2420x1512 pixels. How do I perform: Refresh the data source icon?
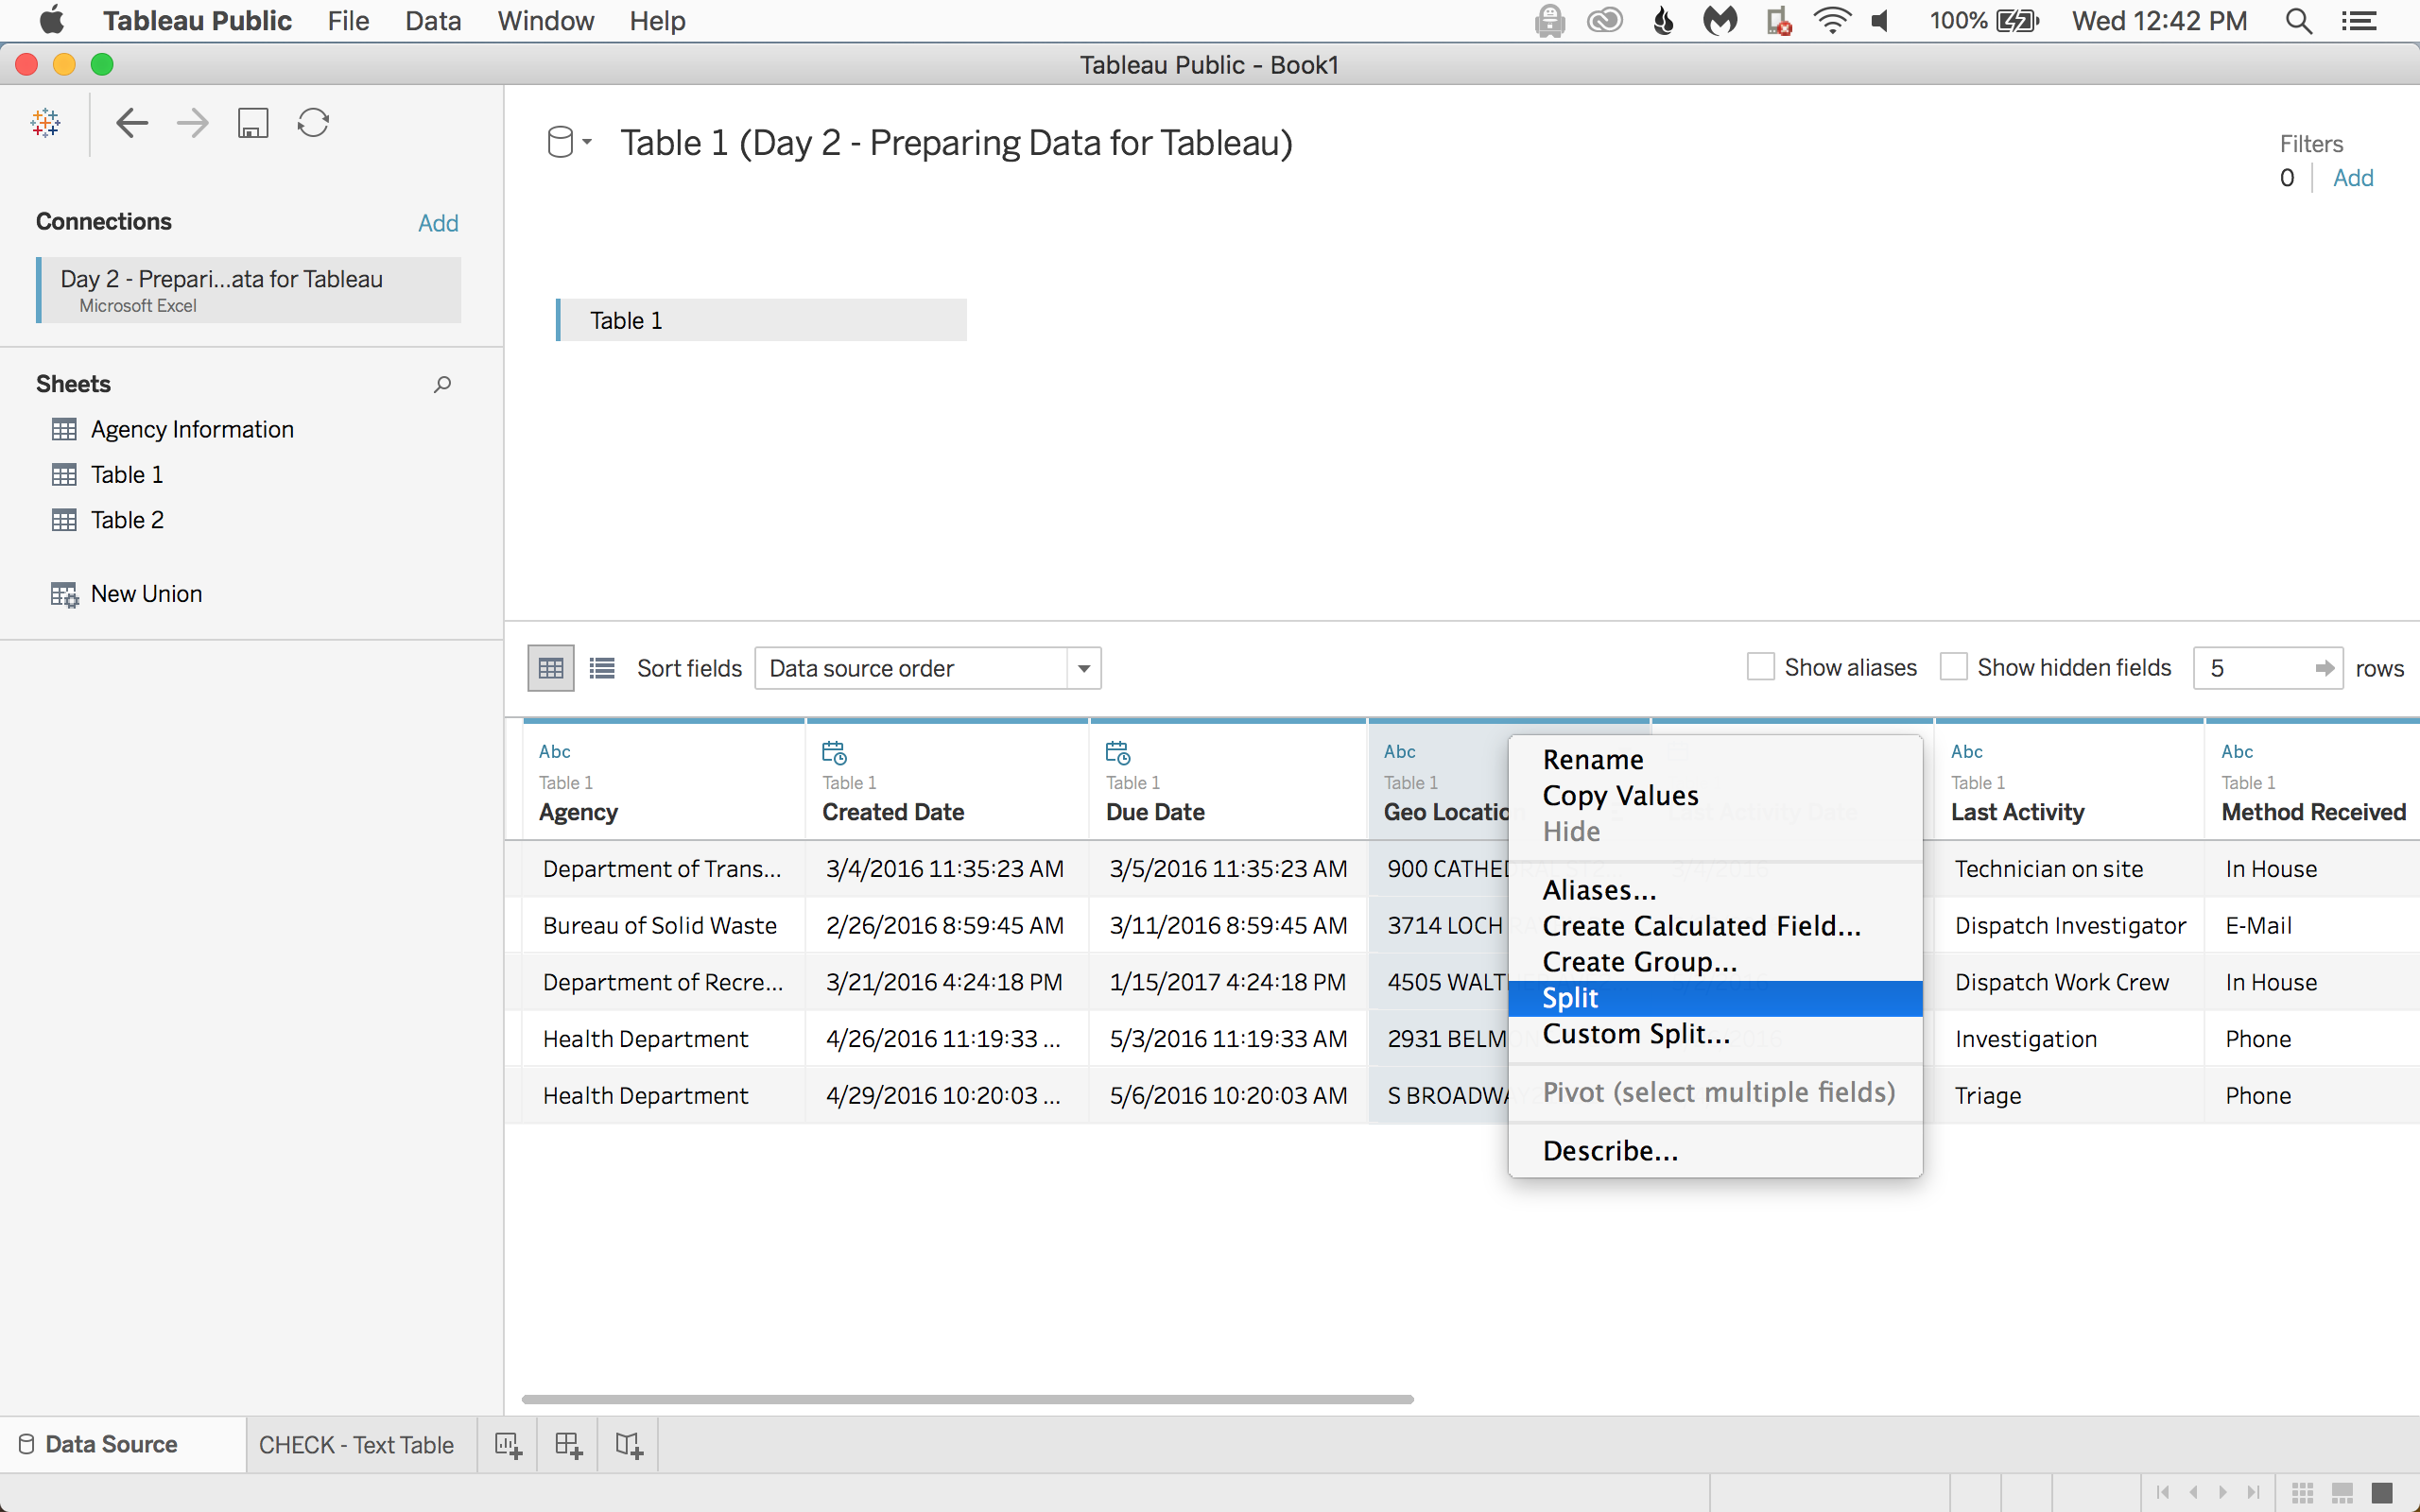pos(313,123)
